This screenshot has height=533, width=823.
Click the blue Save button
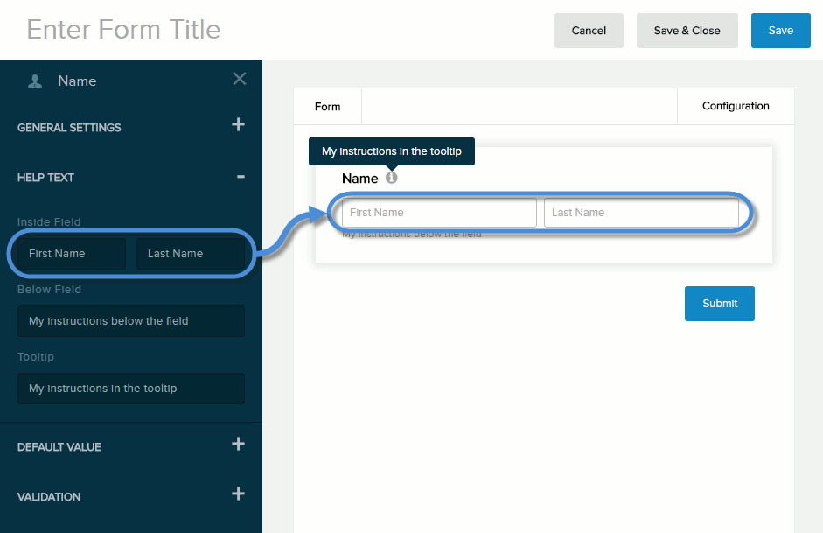780,31
